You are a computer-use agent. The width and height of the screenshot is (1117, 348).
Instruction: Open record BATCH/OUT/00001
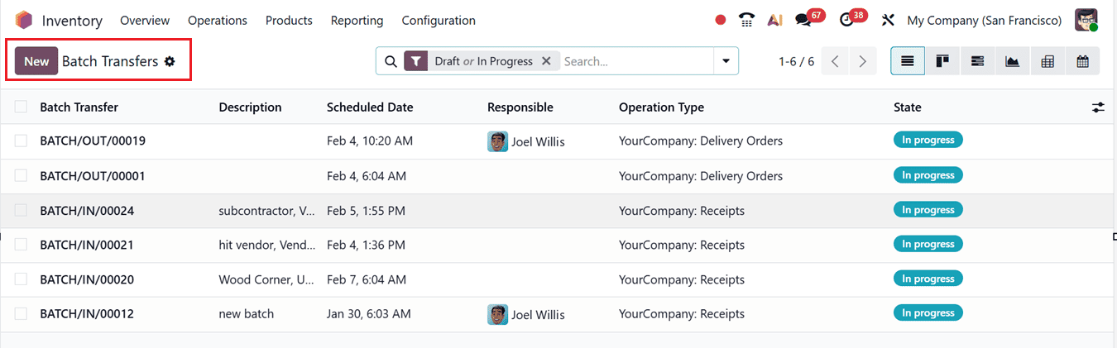(x=93, y=176)
